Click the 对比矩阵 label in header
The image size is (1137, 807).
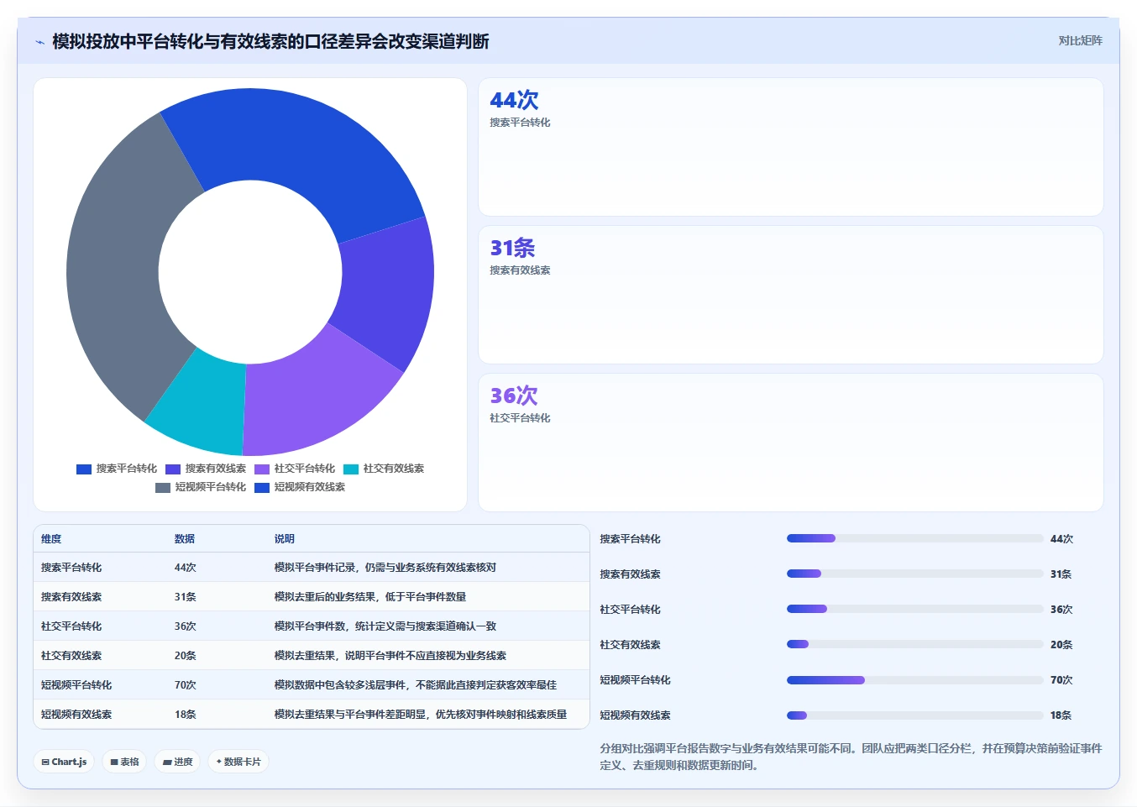click(x=1080, y=40)
